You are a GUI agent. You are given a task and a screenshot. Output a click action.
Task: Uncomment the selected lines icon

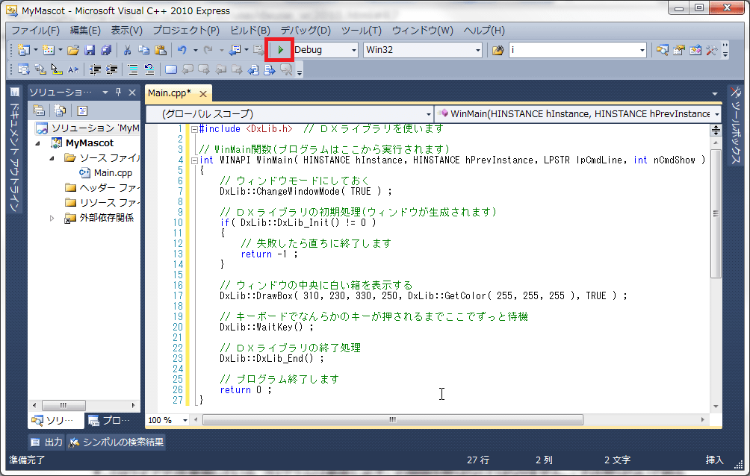149,70
